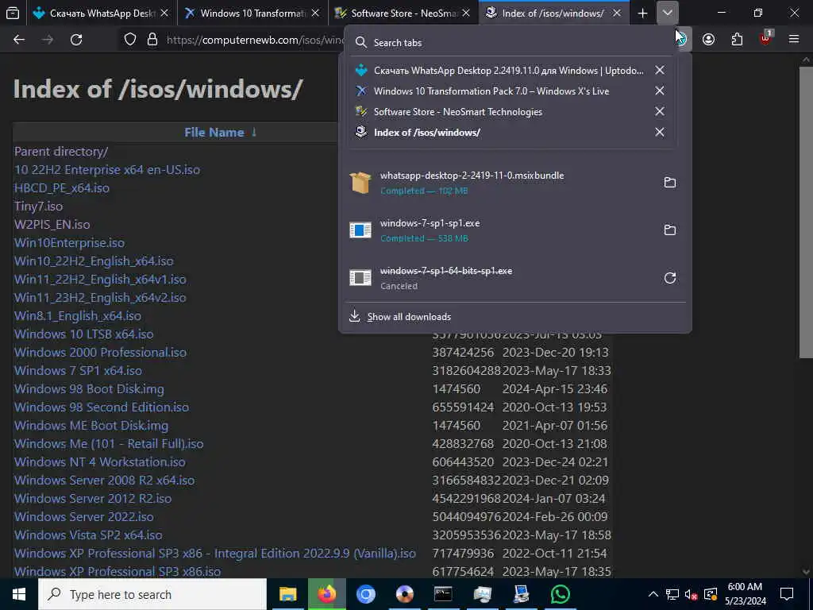Click Firefox icon in taskbar
The image size is (813, 610).
(x=326, y=594)
